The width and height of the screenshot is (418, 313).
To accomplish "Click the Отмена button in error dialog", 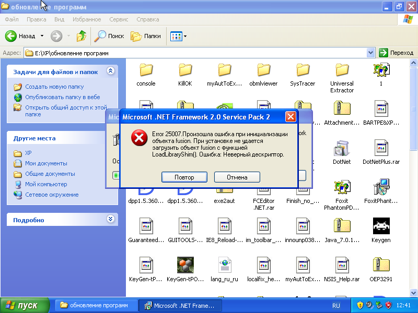I will [237, 177].
